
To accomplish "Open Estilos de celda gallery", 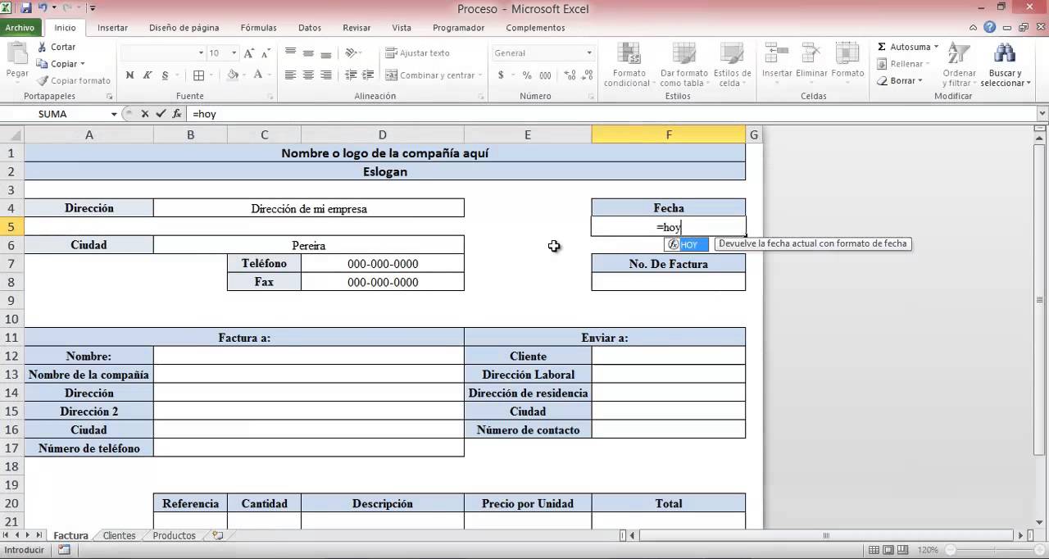I will tap(732, 65).
